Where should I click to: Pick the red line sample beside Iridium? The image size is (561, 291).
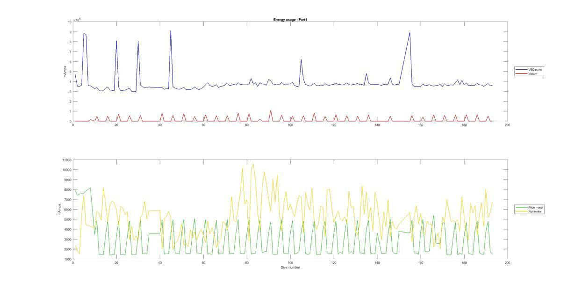tap(522, 73)
